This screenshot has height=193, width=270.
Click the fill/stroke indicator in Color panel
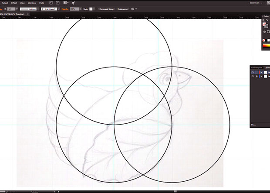click(x=265, y=24)
